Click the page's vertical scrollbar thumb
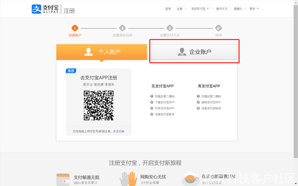The height and width of the screenshot is (186, 298). point(296,82)
